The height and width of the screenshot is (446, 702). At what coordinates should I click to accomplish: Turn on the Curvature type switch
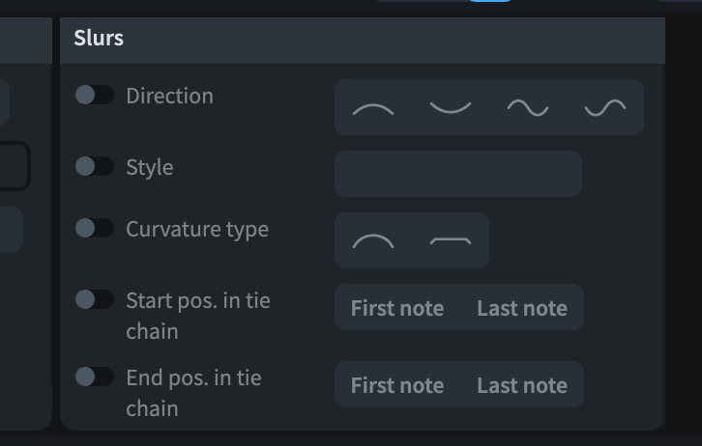click(x=95, y=229)
